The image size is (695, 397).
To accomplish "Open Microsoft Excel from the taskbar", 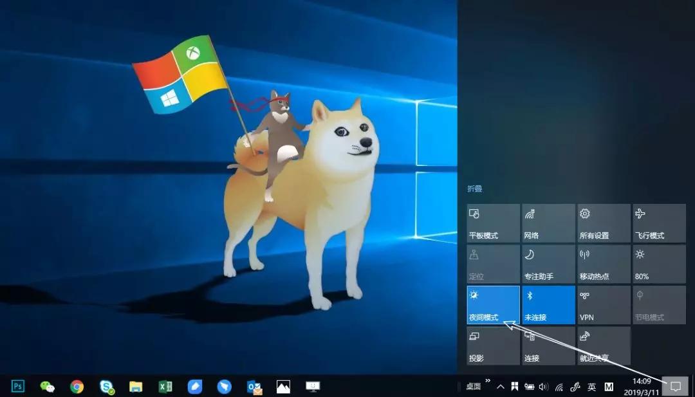I will (165, 386).
